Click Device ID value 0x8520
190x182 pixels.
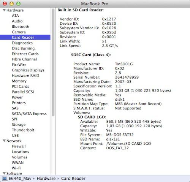(109, 24)
